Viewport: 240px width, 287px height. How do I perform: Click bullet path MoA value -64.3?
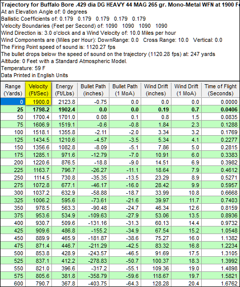(125, 283)
